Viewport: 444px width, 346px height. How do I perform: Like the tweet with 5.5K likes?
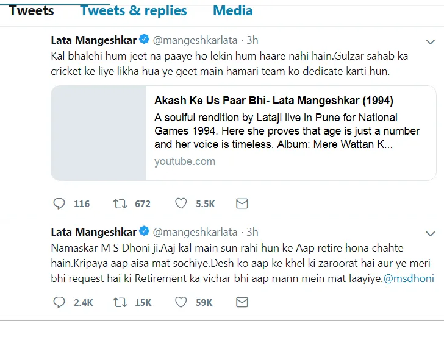coord(181,203)
